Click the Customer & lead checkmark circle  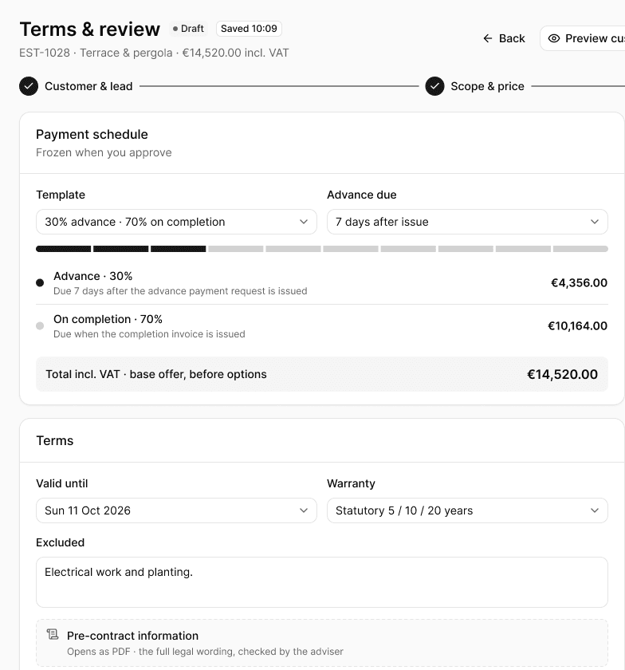[x=29, y=86]
